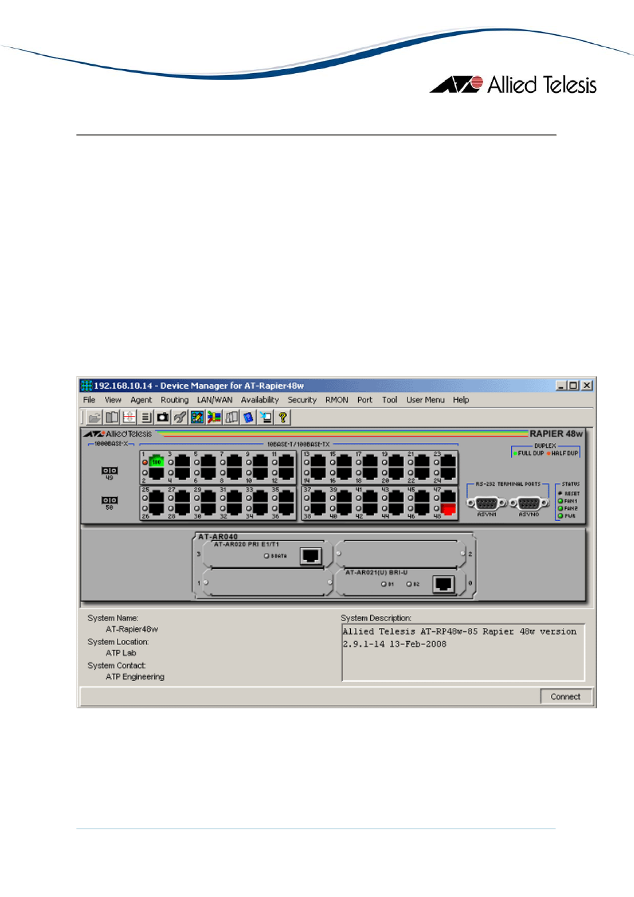Click the camera snapshot toolbar icon
Image resolution: width=634 pixels, height=897 pixels.
coord(163,417)
